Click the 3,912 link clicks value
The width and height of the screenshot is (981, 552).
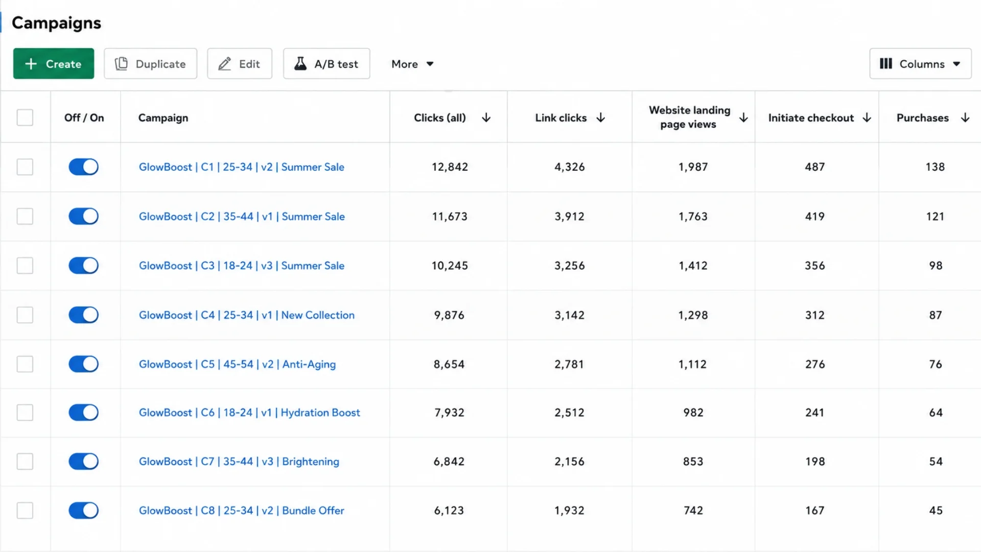pos(570,217)
